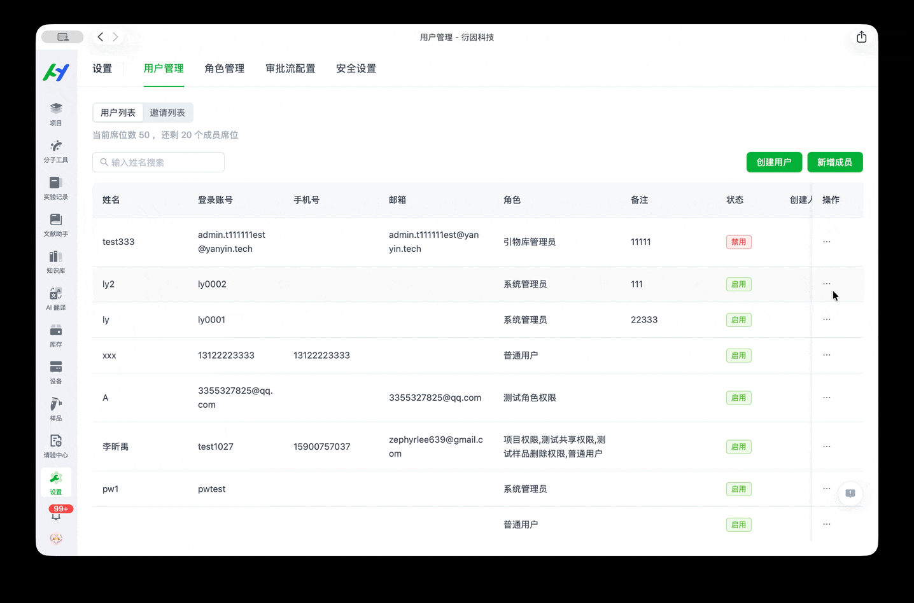This screenshot has height=603, width=914.
Task: Click the 禁用 status badge for test333
Action: coord(738,242)
